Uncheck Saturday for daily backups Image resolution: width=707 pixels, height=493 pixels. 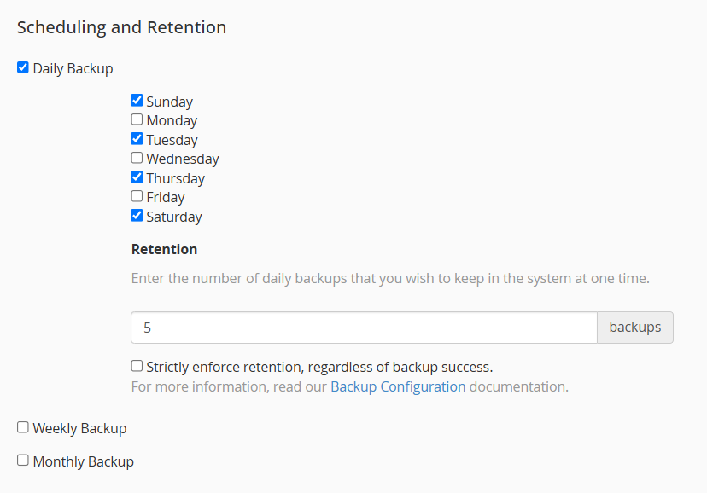point(137,216)
